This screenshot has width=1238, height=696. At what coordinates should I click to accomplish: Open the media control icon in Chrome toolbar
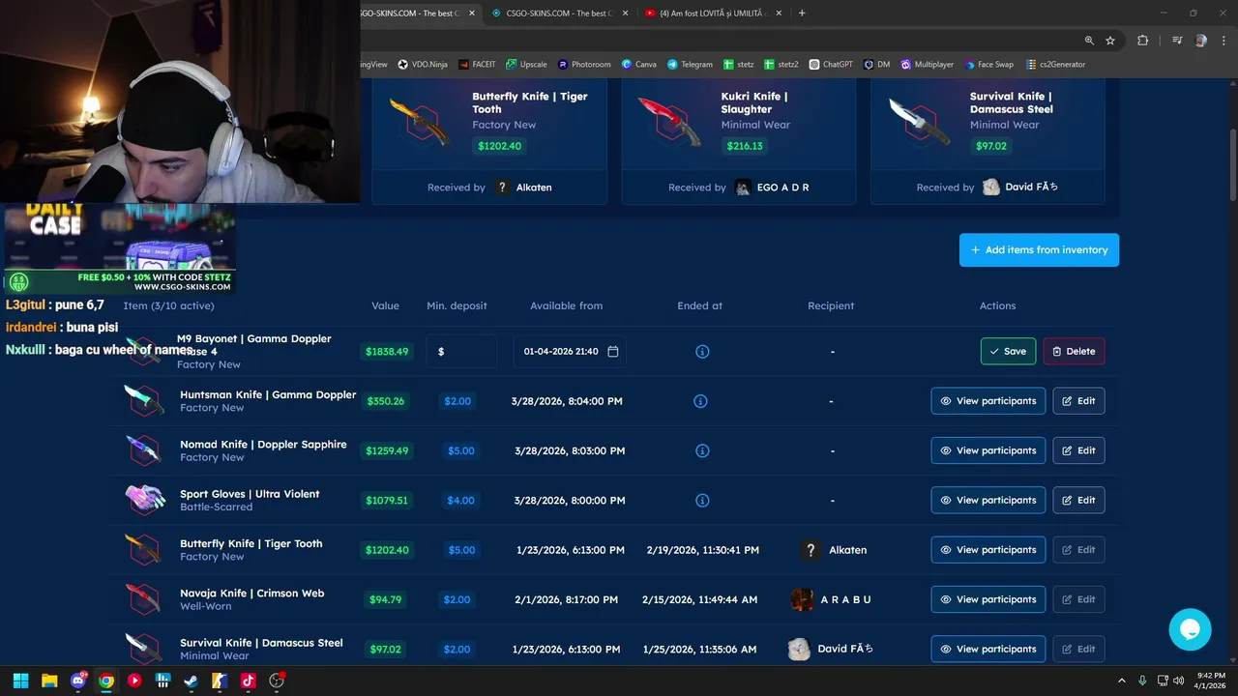[1177, 41]
